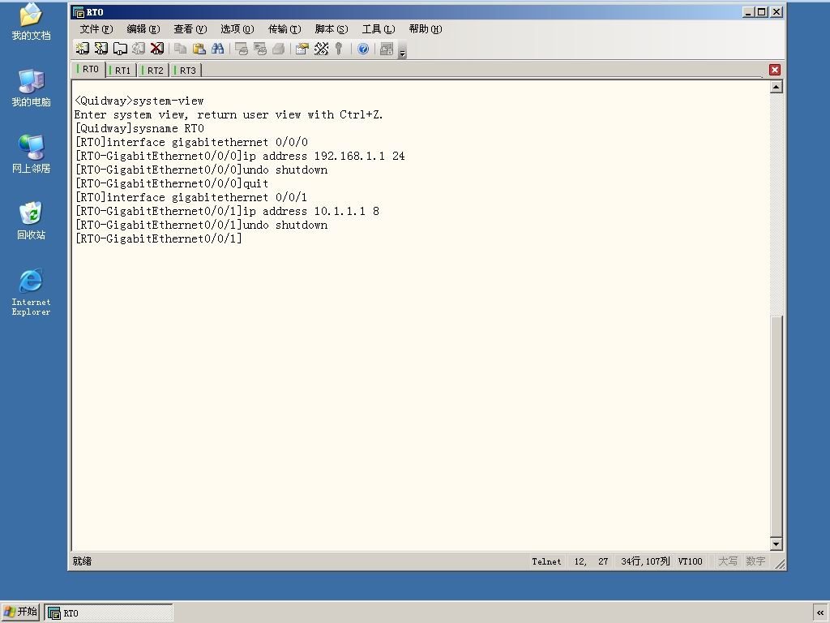
Task: Switch to the RT2 session tab
Action: [154, 70]
